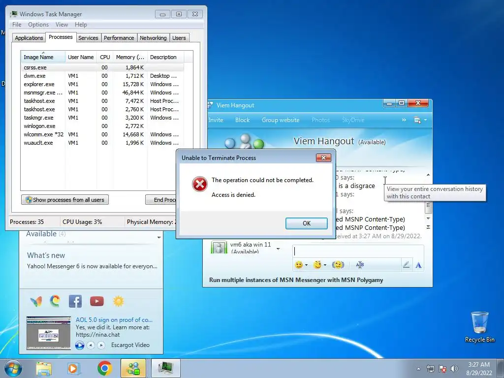Screen dimensions: 504x378
Task: Click the YouTube icon in Messenger
Action: tap(97, 301)
